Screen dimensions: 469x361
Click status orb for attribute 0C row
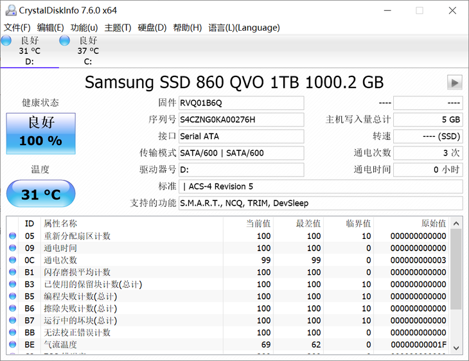12,260
